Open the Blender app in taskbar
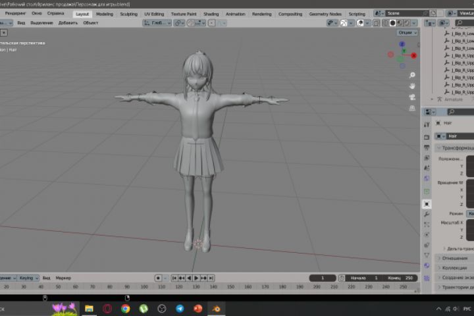The image size is (474, 316). [x=216, y=309]
